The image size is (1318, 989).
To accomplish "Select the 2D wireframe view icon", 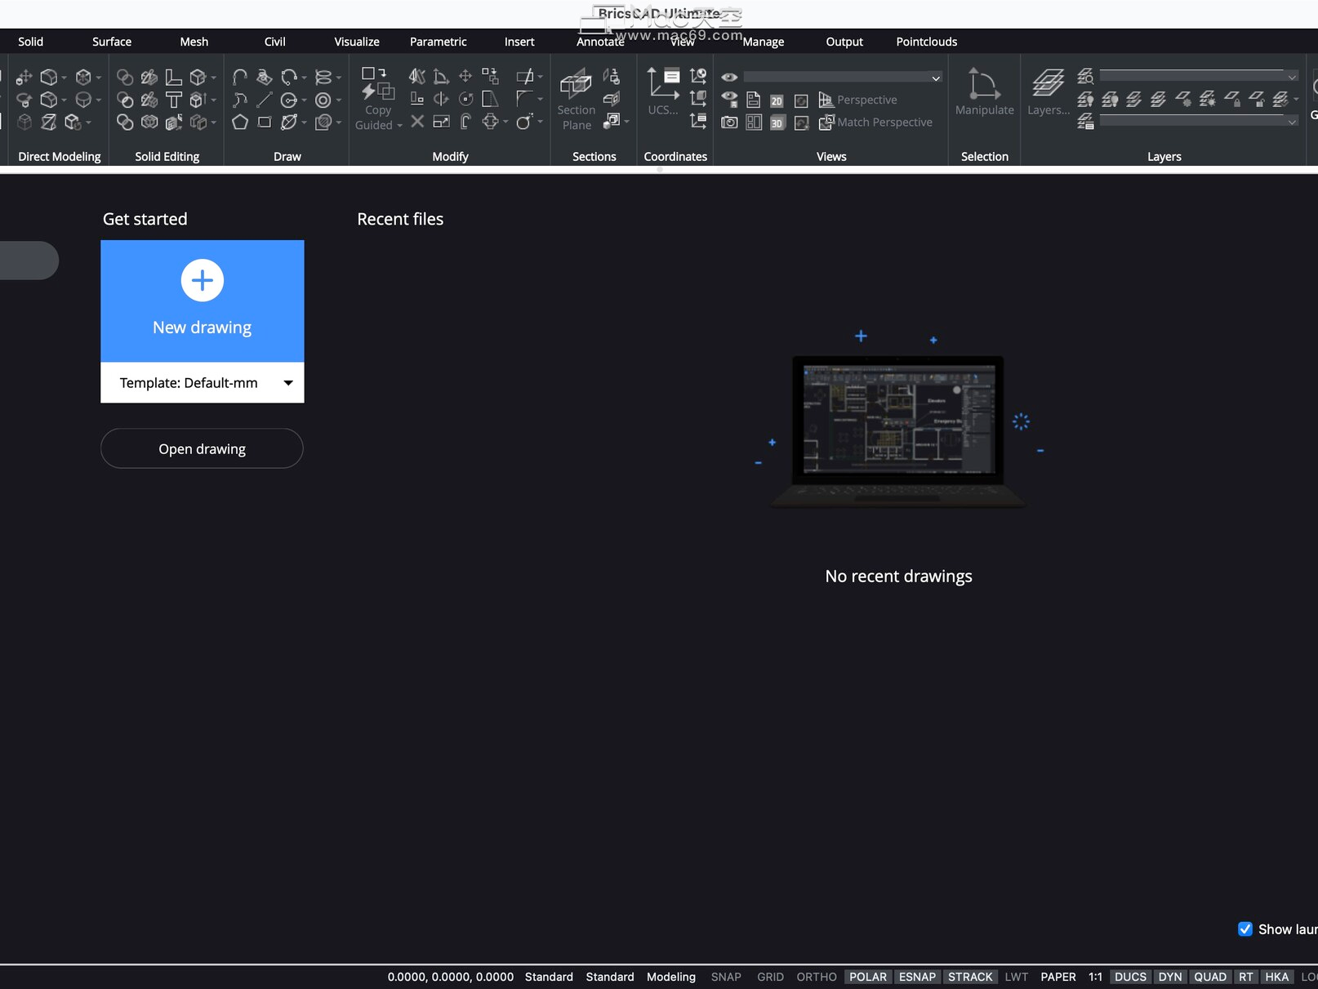I will 776,100.
